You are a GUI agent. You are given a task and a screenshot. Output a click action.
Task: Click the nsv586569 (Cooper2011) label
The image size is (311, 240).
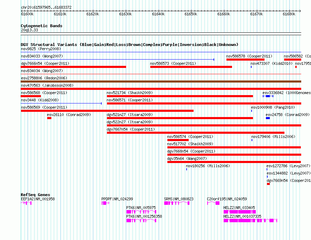[44, 107]
